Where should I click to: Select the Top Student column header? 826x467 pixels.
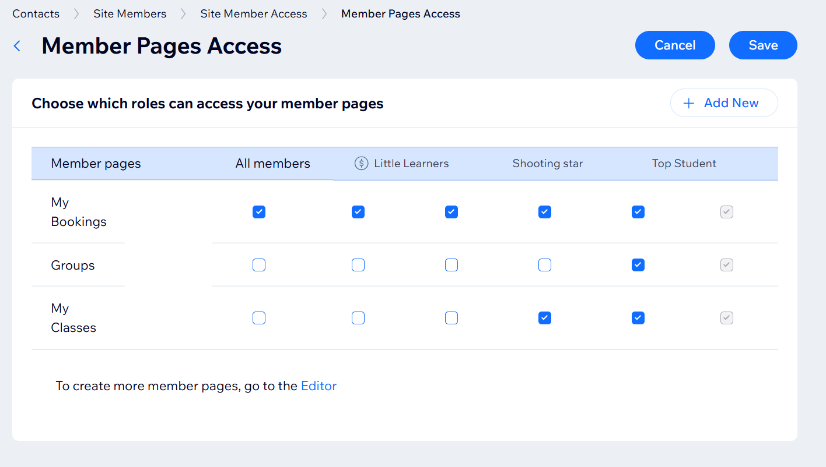click(x=684, y=164)
